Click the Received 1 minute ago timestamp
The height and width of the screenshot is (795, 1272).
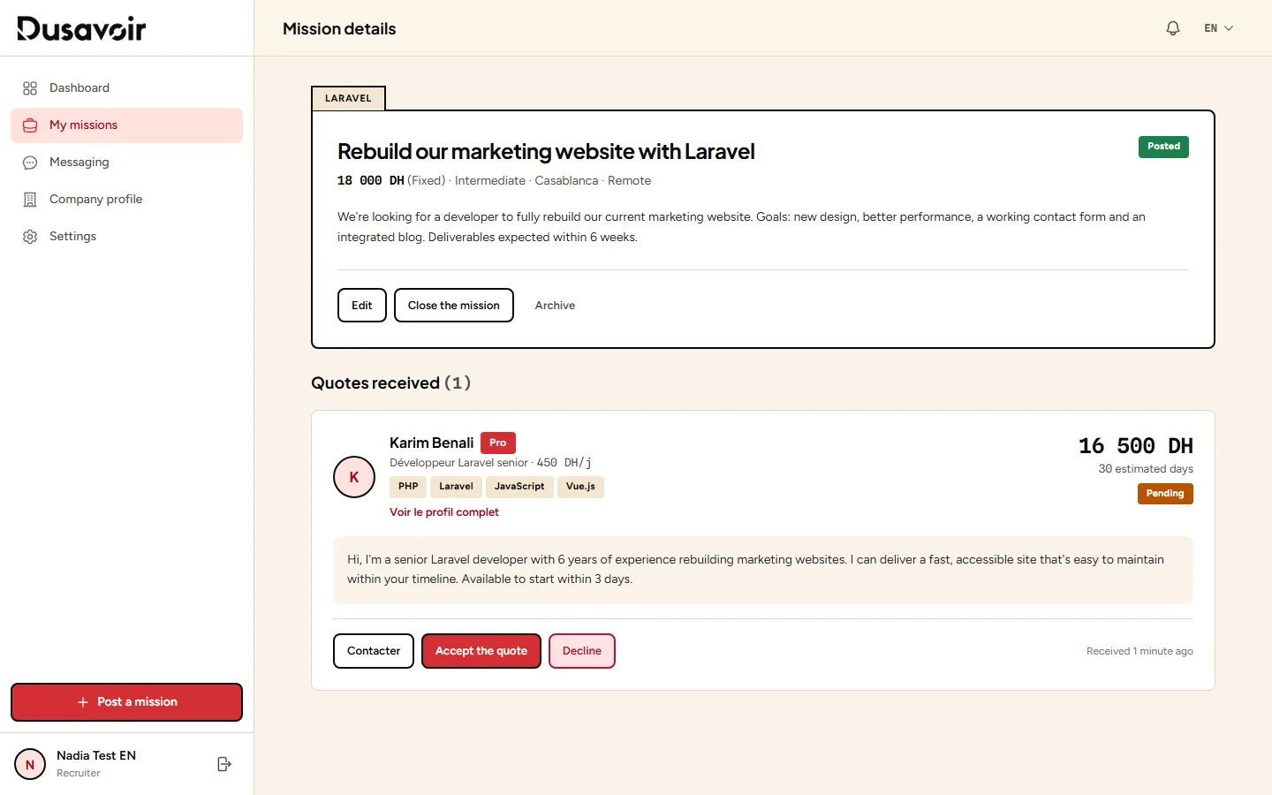pos(1139,651)
